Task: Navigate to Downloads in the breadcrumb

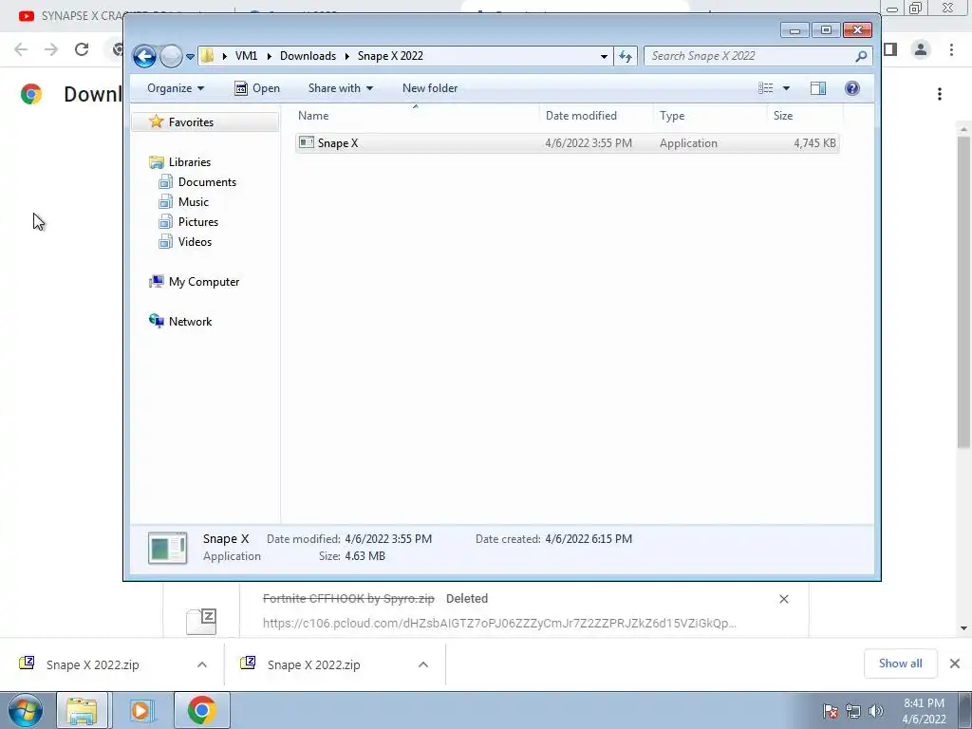Action: [x=308, y=56]
